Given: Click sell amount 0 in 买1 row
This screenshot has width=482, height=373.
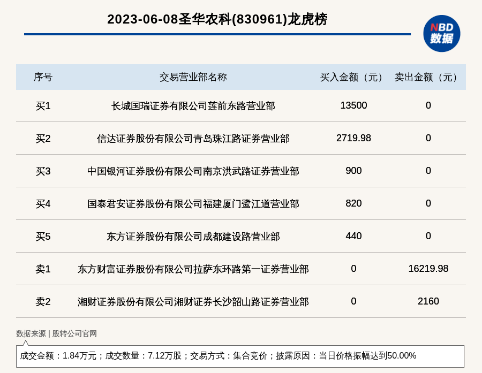Looking at the screenshot, I should [428, 105].
